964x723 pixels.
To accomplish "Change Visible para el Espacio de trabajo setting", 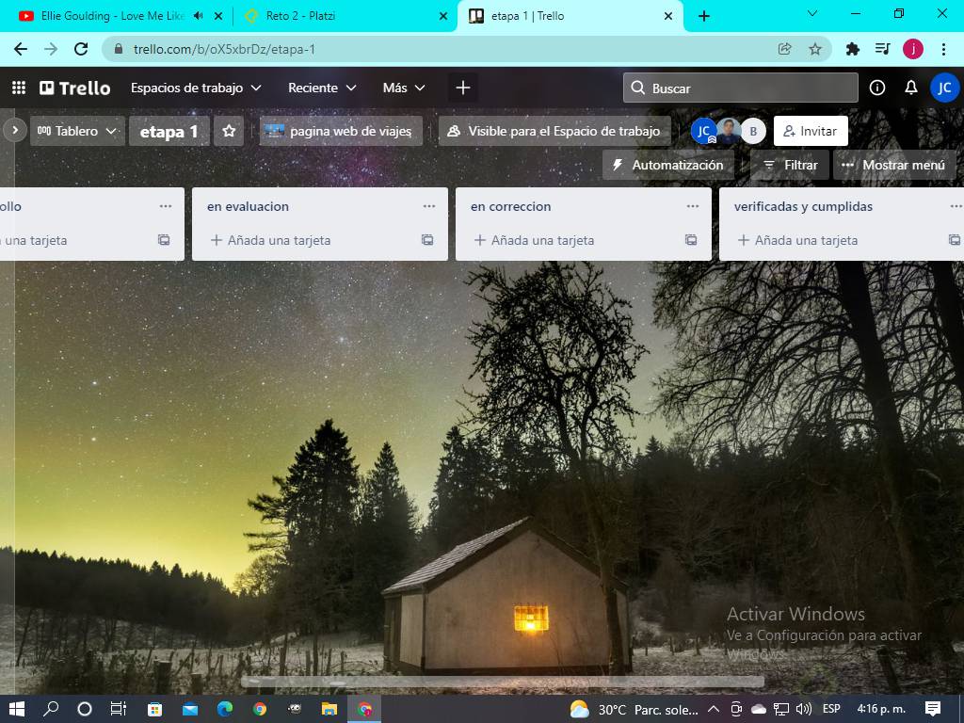I will [x=554, y=131].
